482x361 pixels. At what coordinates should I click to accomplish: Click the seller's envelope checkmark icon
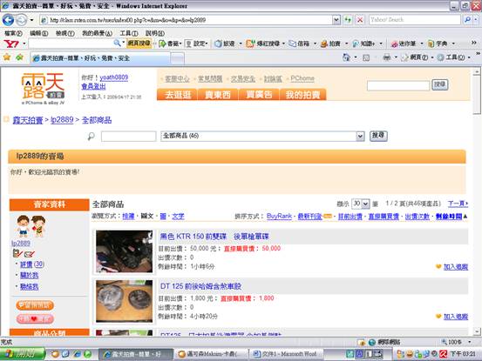(x=30, y=254)
